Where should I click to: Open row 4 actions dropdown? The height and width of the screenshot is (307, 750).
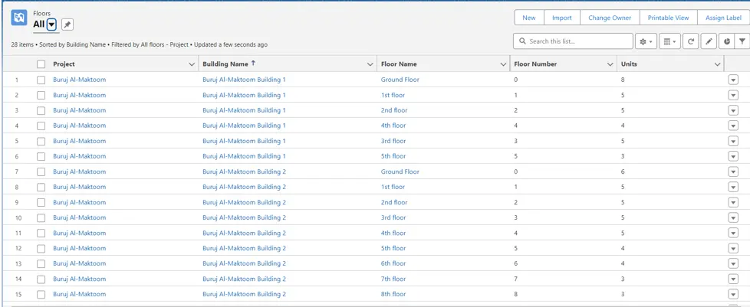coord(733,126)
